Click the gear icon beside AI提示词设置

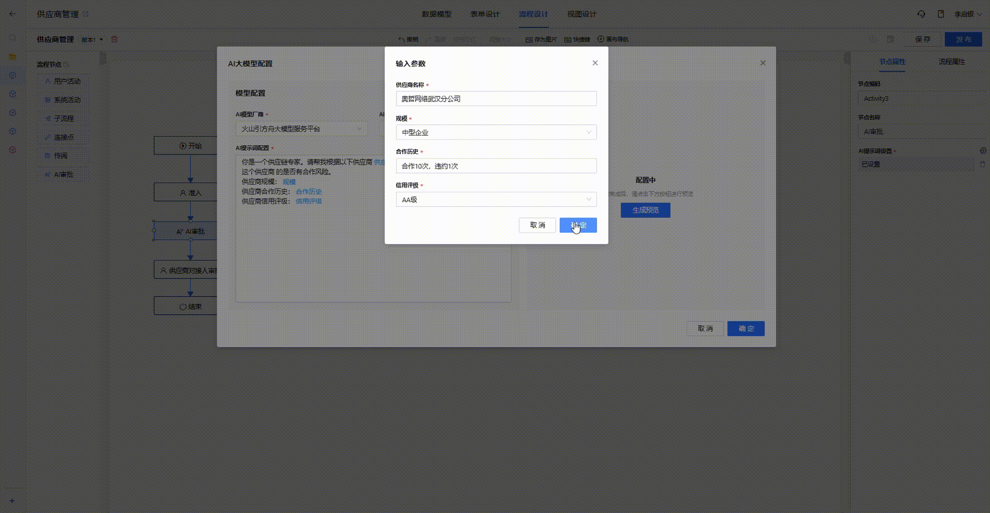pyautogui.click(x=983, y=151)
